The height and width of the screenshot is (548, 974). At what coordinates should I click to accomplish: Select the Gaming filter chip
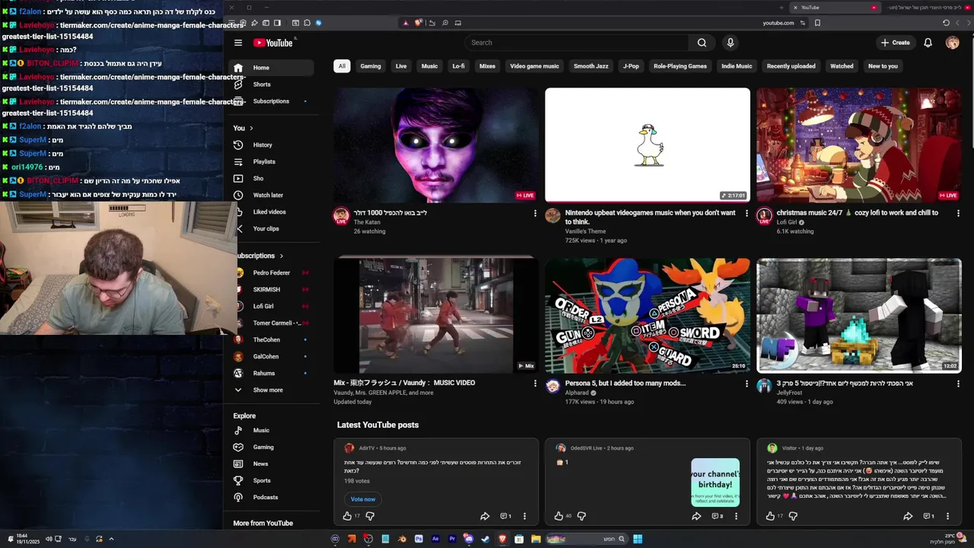[x=371, y=66]
